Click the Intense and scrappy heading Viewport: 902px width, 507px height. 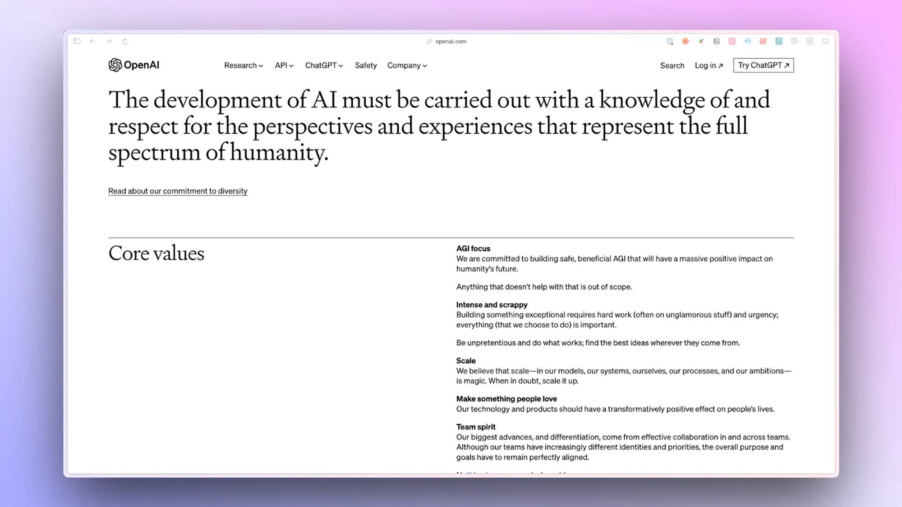point(492,305)
